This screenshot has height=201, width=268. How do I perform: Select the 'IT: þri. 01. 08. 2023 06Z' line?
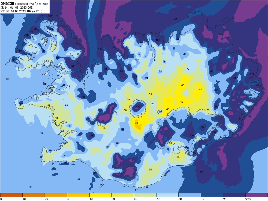click(x=17, y=8)
